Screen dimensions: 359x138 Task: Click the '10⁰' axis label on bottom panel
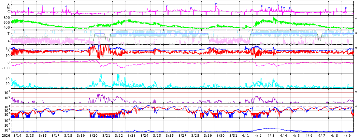(x=7, y=130)
